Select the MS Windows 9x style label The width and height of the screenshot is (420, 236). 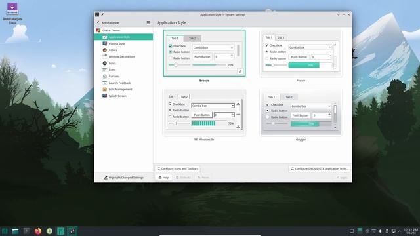pyautogui.click(x=204, y=140)
